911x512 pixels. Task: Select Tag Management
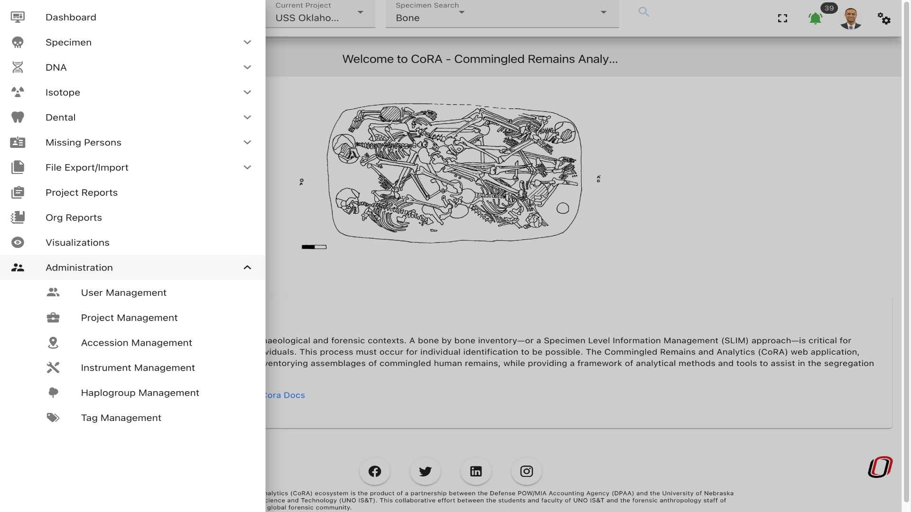click(133, 418)
